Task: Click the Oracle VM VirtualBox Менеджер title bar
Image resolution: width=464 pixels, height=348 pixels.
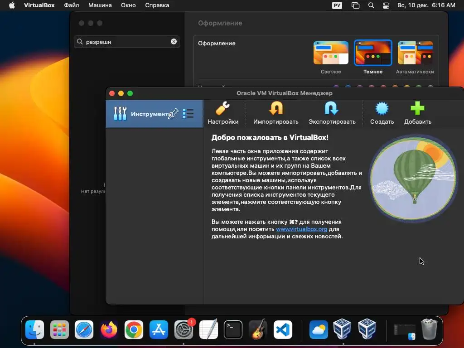Action: [x=285, y=93]
